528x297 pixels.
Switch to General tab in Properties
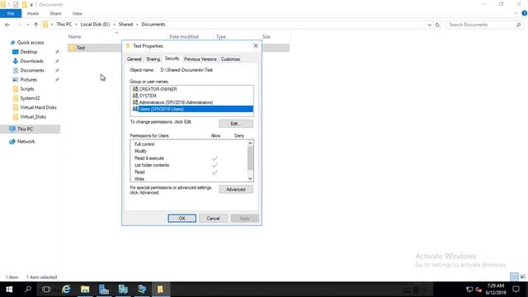coord(134,59)
